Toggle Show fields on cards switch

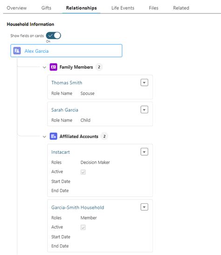click(x=53, y=35)
